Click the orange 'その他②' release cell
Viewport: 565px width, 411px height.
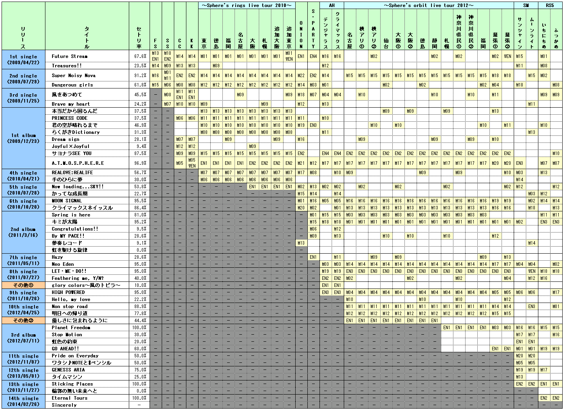(x=23, y=321)
